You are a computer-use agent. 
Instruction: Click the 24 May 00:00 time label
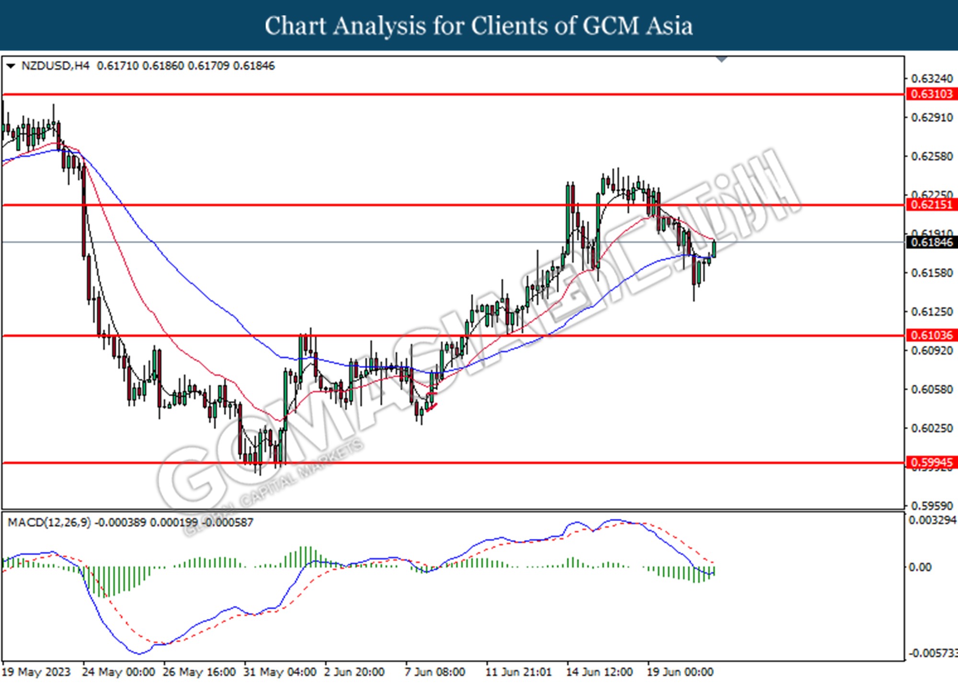(x=118, y=672)
